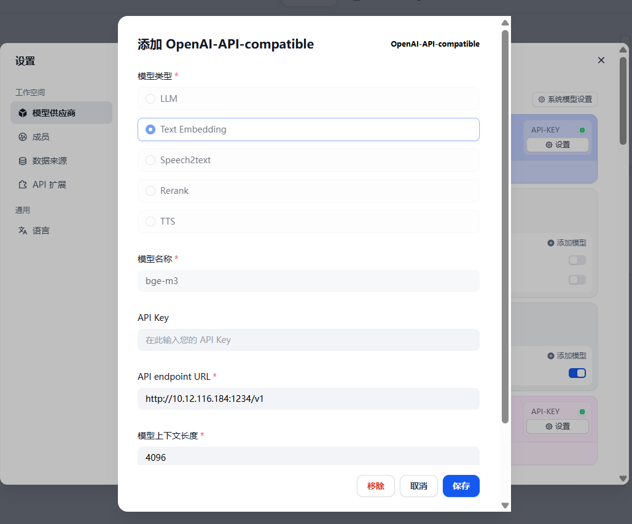Screen dimensions: 632x524
Task: Click the model provider cube icon
Action: pyautogui.click(x=23, y=113)
